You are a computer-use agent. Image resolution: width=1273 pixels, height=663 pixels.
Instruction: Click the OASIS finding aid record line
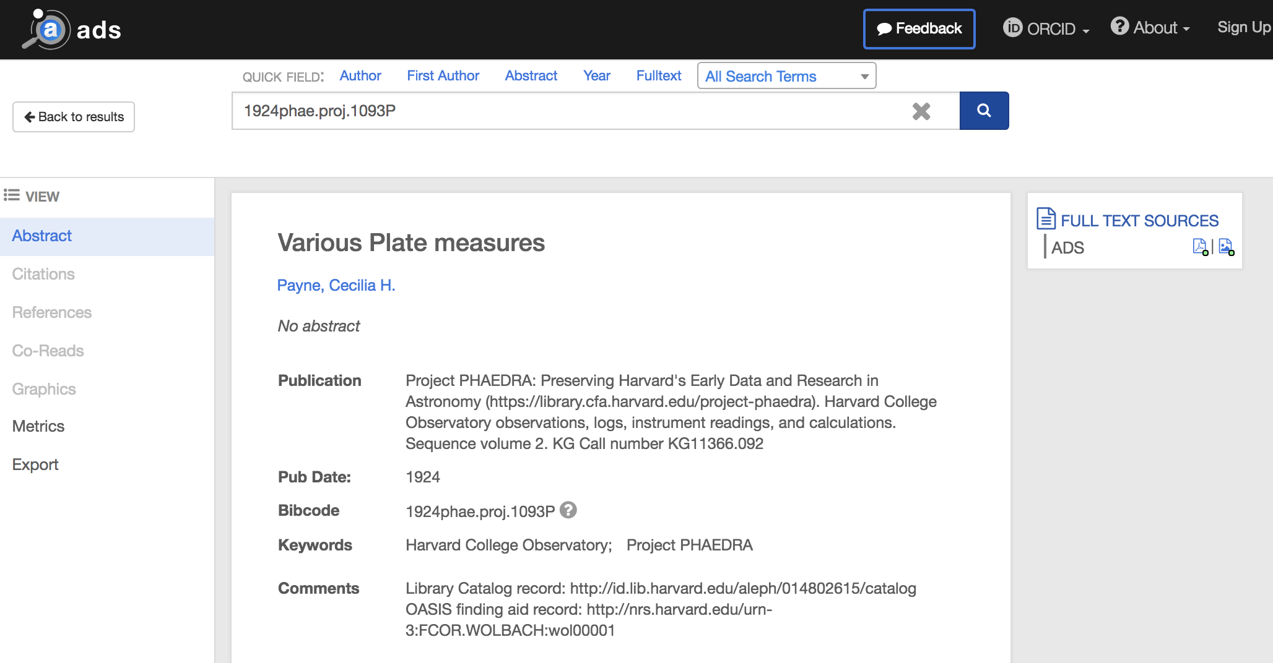coord(589,620)
